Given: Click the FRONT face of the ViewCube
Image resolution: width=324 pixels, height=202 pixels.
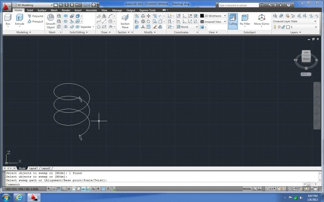Looking at the screenshot, I should coord(306,59).
